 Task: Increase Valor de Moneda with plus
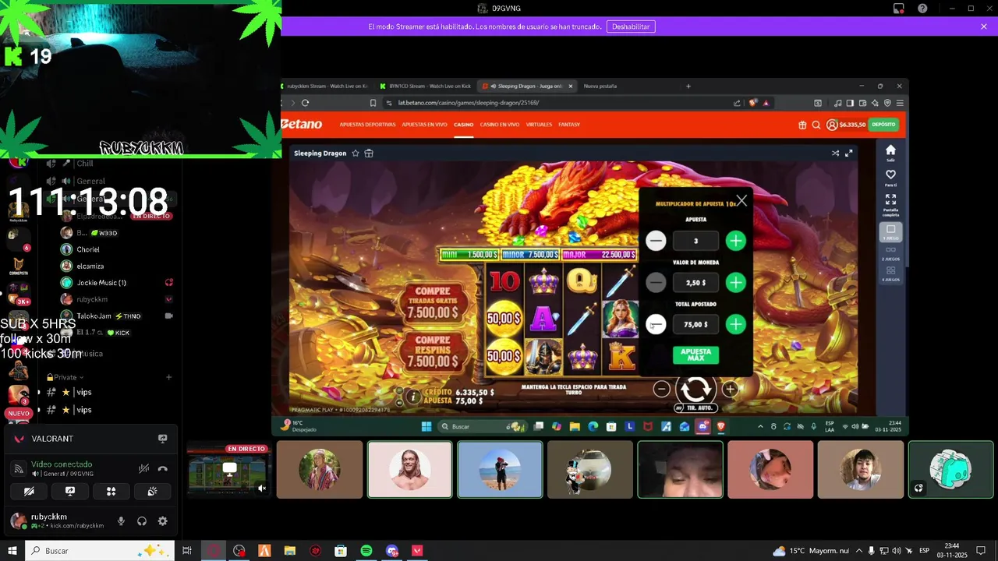[x=735, y=282]
